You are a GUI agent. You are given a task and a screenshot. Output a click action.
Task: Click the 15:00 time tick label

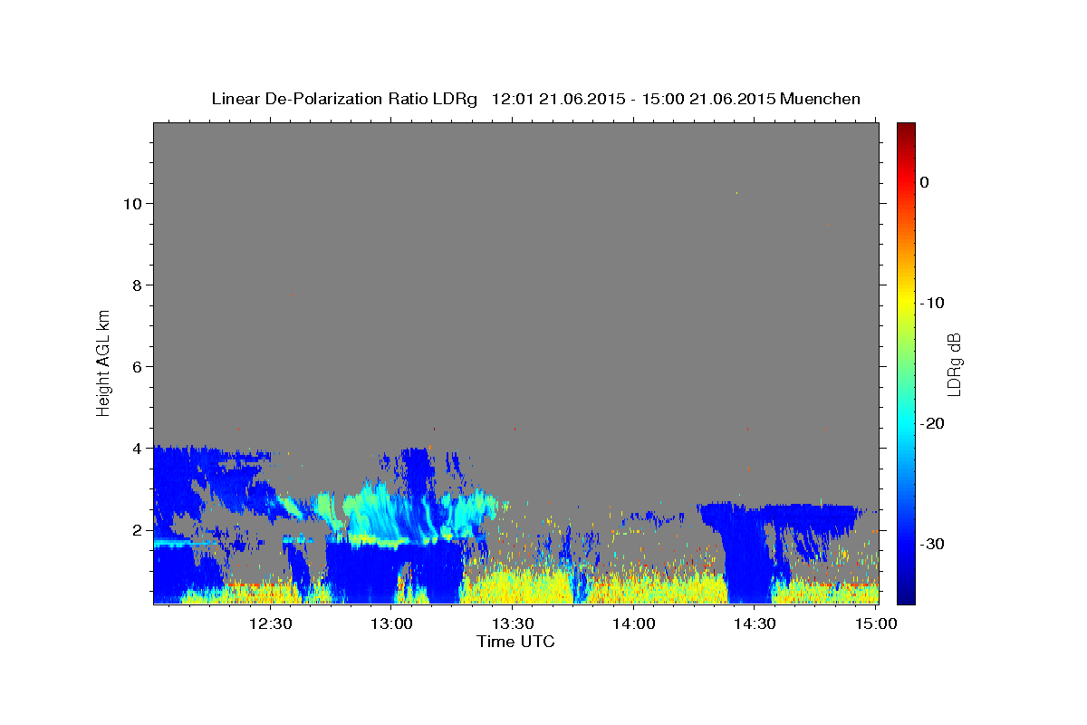pyautogui.click(x=875, y=623)
